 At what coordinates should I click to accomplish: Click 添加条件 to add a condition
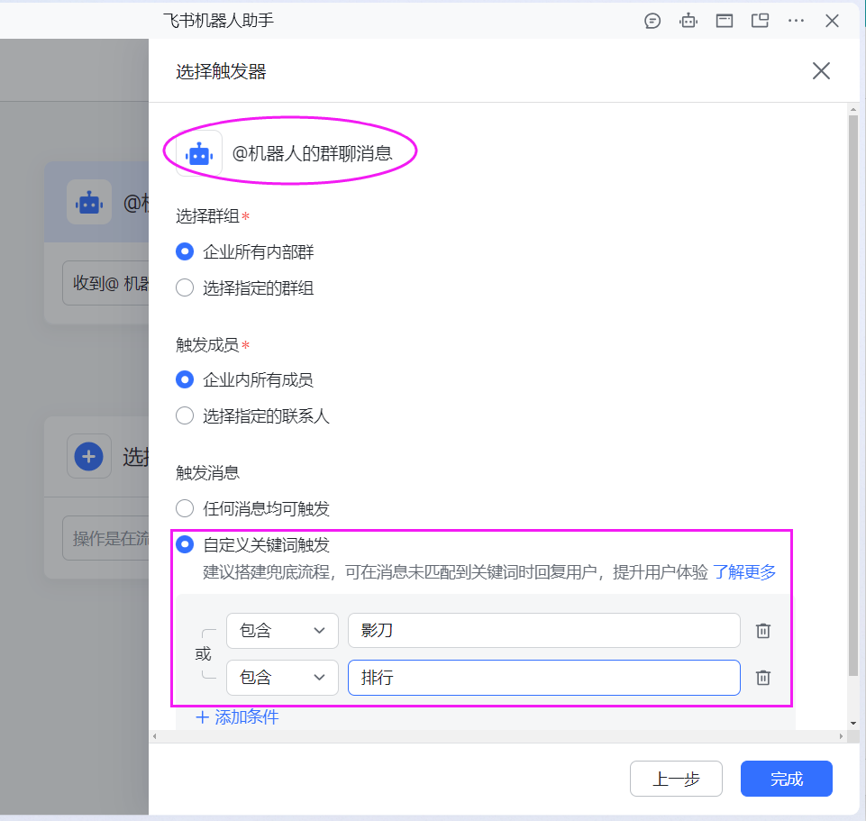tap(238, 717)
